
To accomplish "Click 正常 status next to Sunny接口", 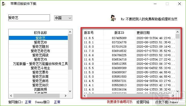I will click(57, 102).
